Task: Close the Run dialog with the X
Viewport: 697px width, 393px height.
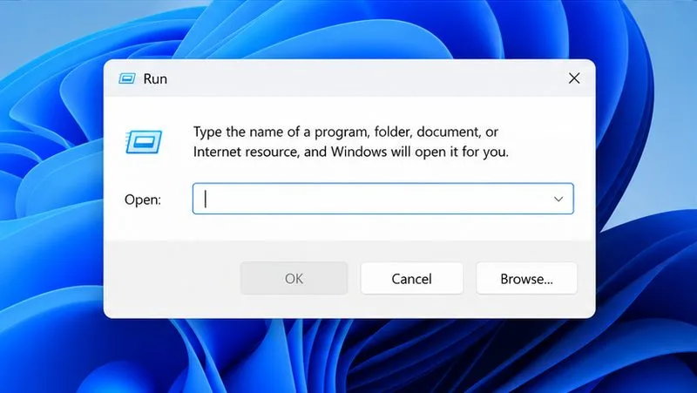Action: (x=574, y=78)
